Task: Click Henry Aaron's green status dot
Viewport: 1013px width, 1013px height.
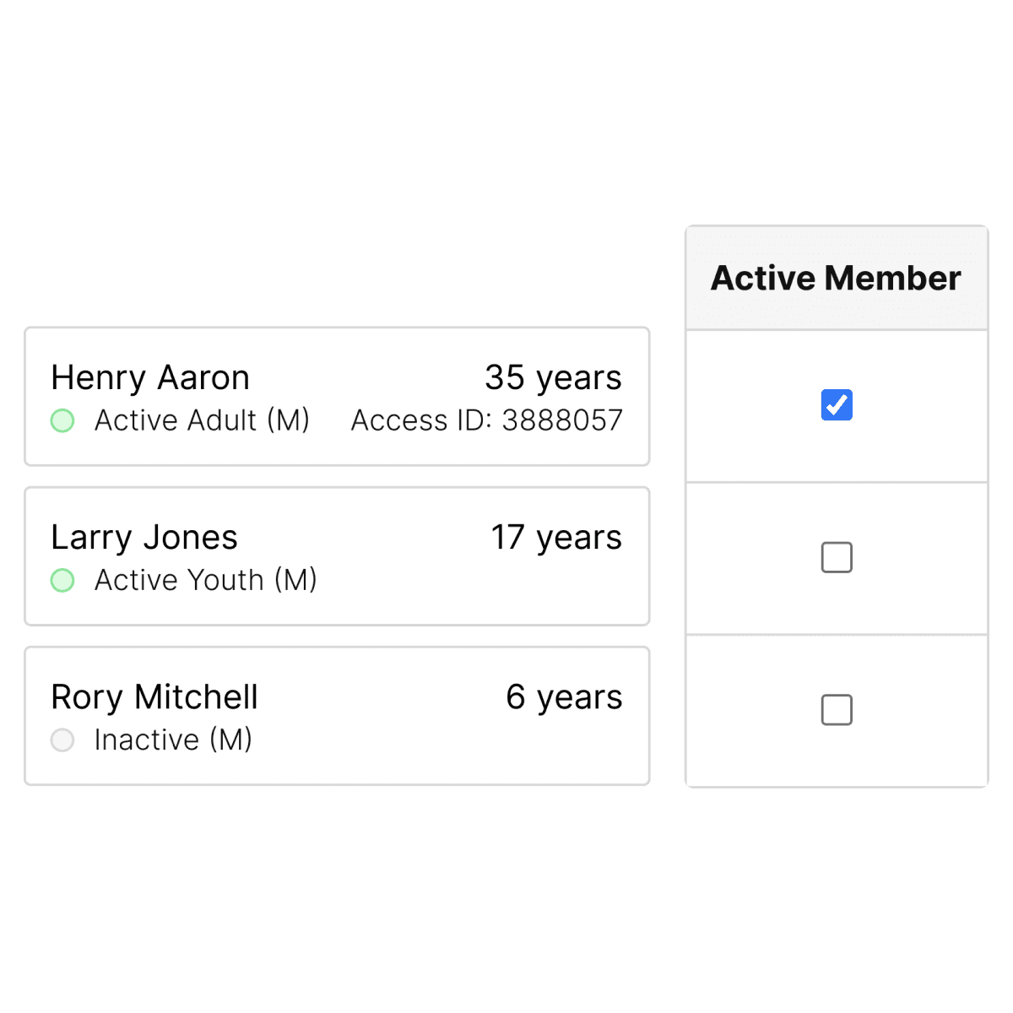Action: pos(62,420)
